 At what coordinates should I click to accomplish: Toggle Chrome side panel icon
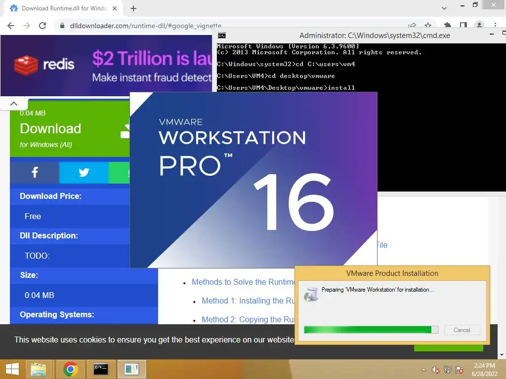point(464,25)
